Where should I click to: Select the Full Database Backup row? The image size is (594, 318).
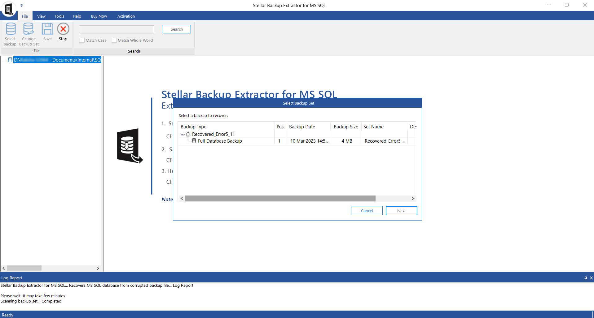(297, 141)
